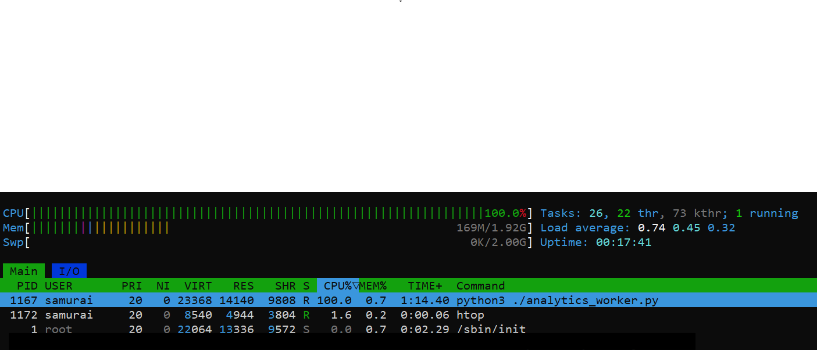The height and width of the screenshot is (350, 817).
Task: Click the 0:02.29 TIME+ value
Action: click(425, 330)
